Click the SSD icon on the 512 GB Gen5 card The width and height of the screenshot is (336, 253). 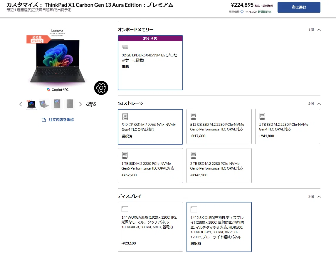tap(194, 116)
